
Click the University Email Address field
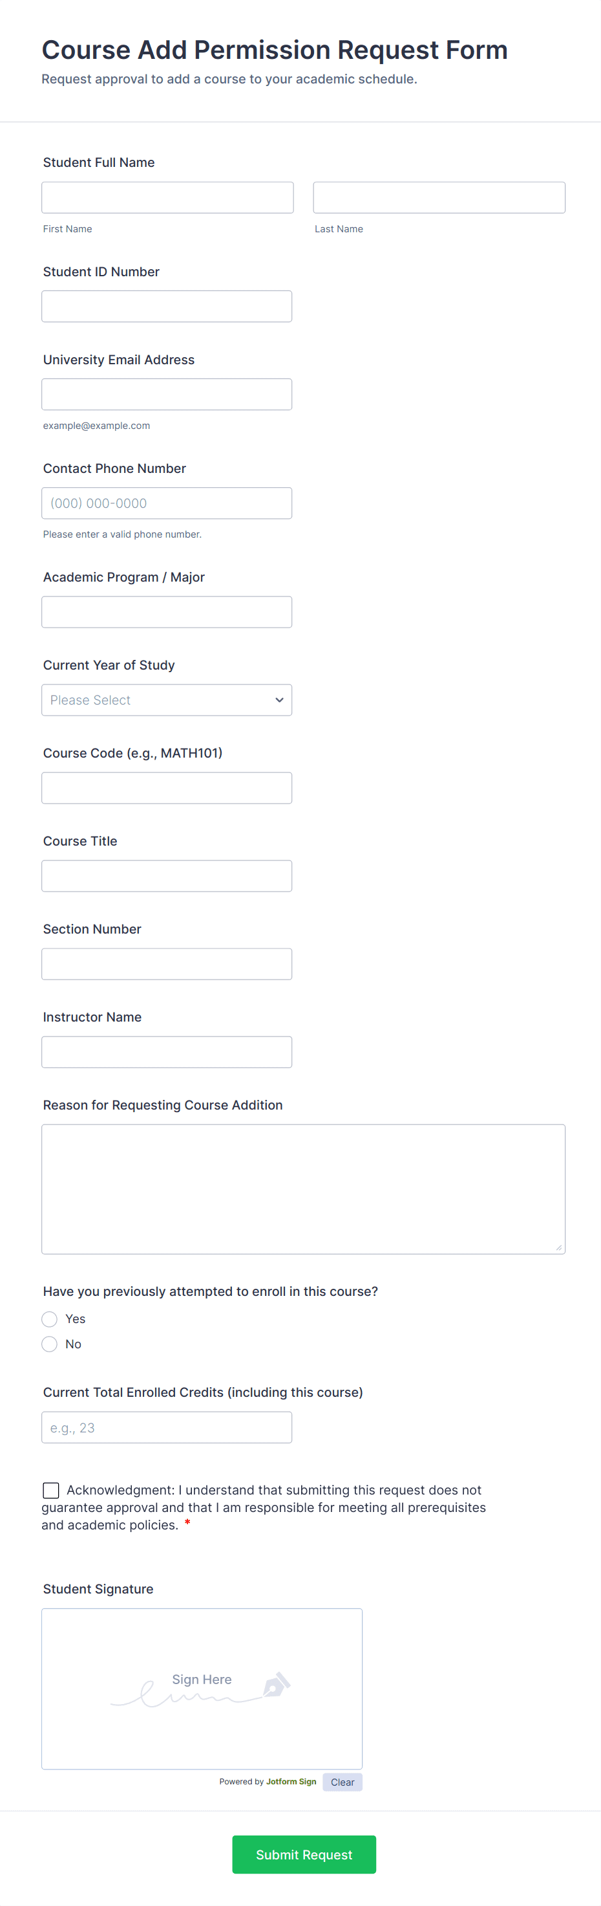166,395
